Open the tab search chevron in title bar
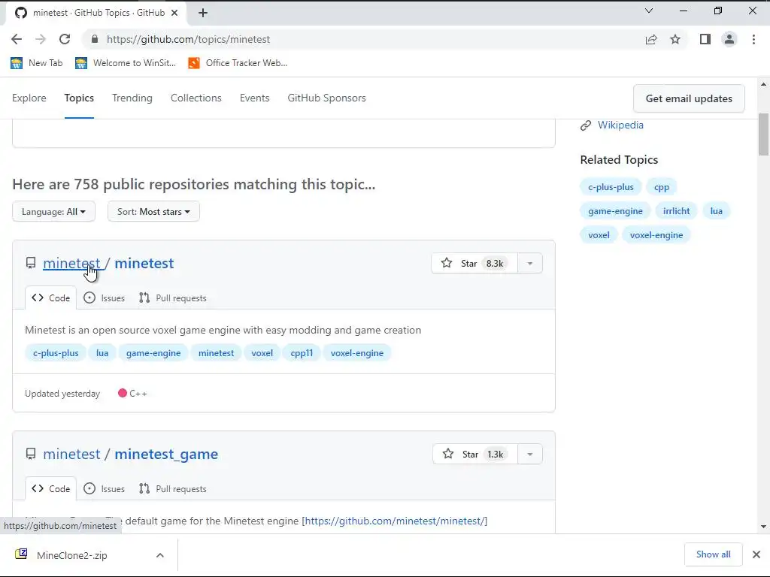This screenshot has width=770, height=577. click(649, 11)
